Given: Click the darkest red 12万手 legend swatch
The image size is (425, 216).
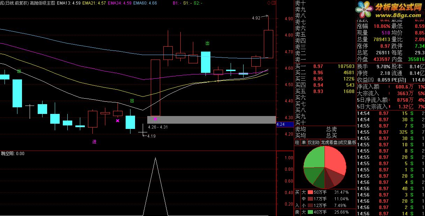Looking at the screenshot, I should tap(310, 205).
